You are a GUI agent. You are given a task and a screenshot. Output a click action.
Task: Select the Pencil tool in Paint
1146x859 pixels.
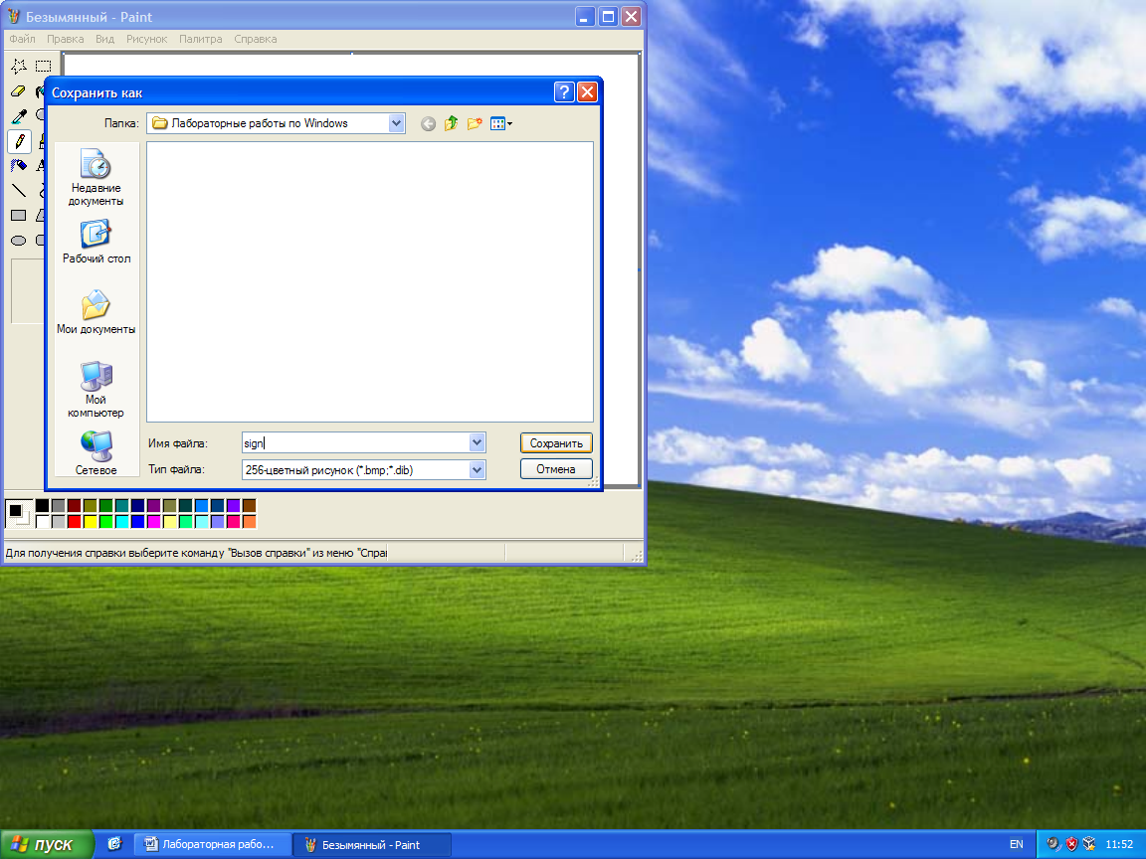pyautogui.click(x=19, y=141)
